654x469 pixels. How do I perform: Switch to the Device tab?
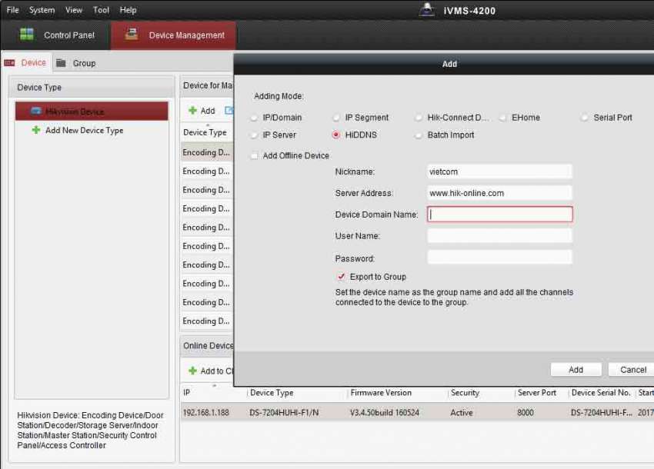click(28, 62)
